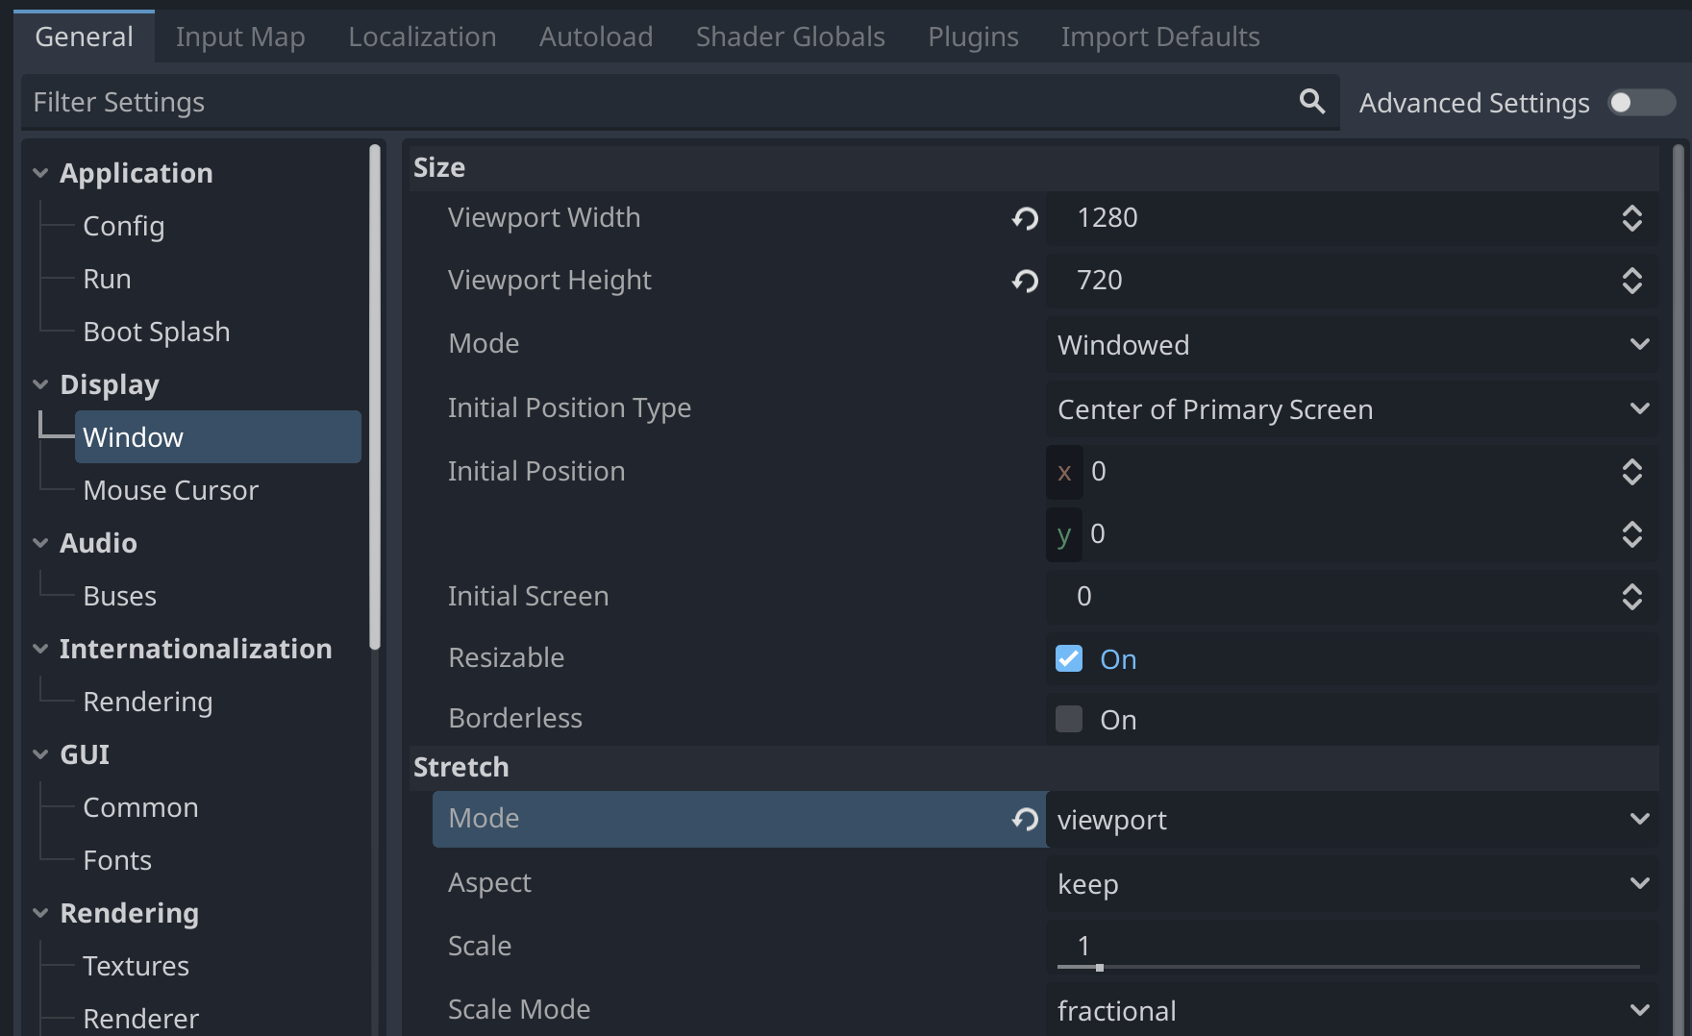
Task: Click the stepper arrows beside Initial Screen value
Action: tap(1632, 597)
